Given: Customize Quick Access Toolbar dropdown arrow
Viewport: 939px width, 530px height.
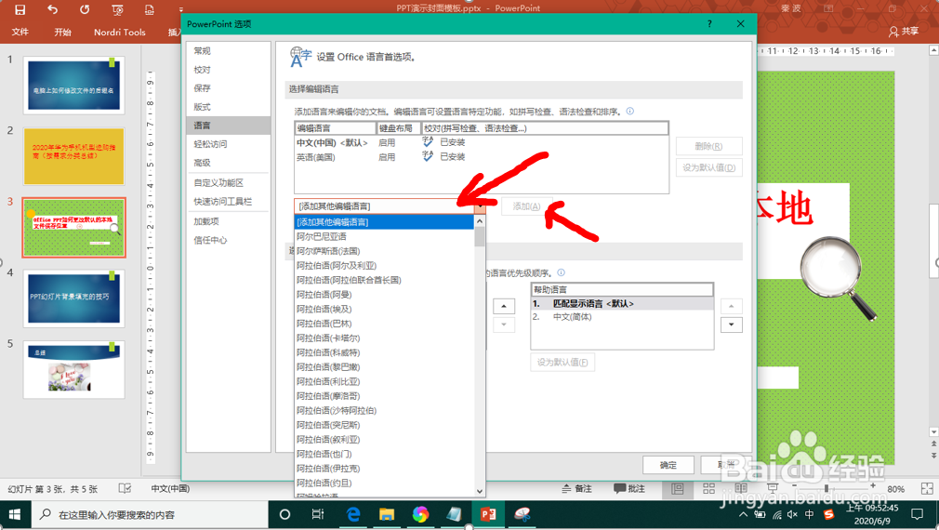Looking at the screenshot, I should (181, 10).
